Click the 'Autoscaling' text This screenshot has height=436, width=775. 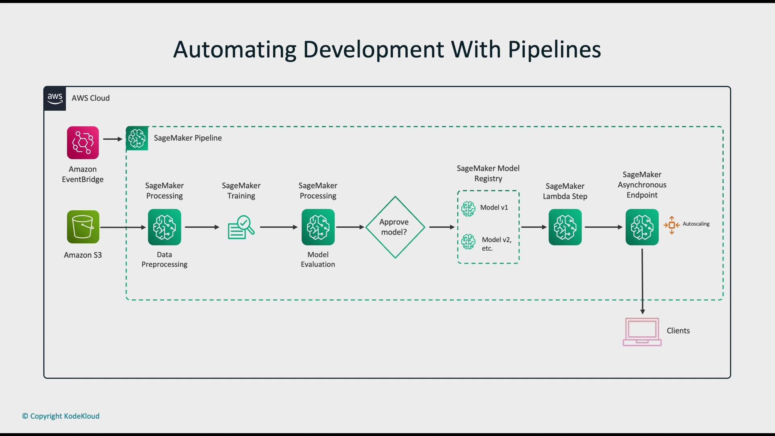(x=696, y=224)
